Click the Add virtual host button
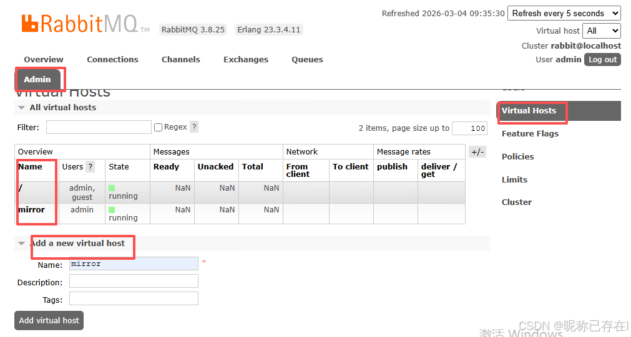The image size is (631, 337). point(49,321)
